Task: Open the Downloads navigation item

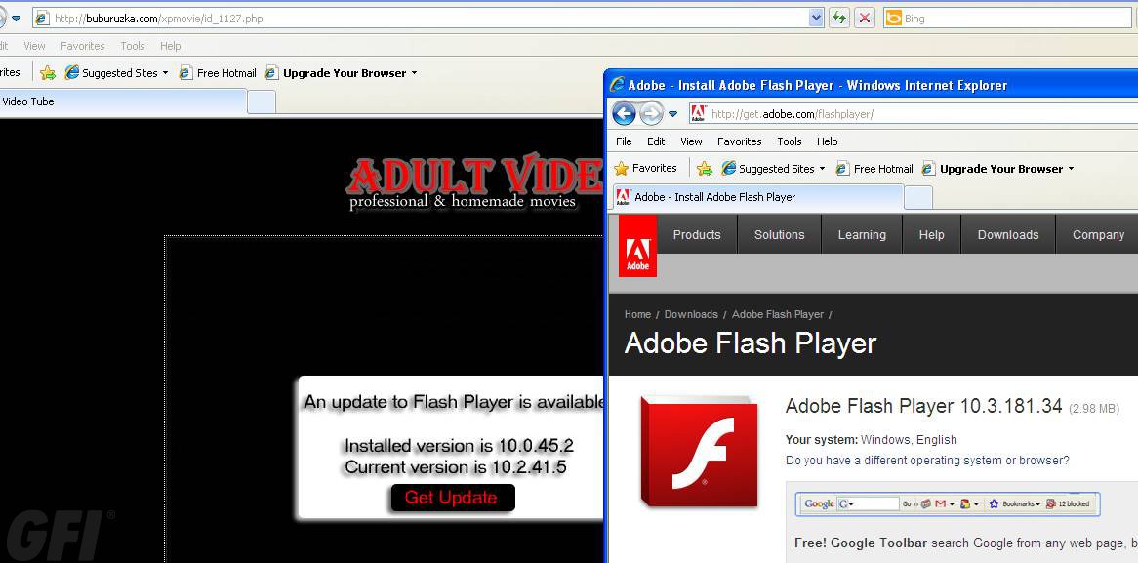Action: (x=1008, y=234)
